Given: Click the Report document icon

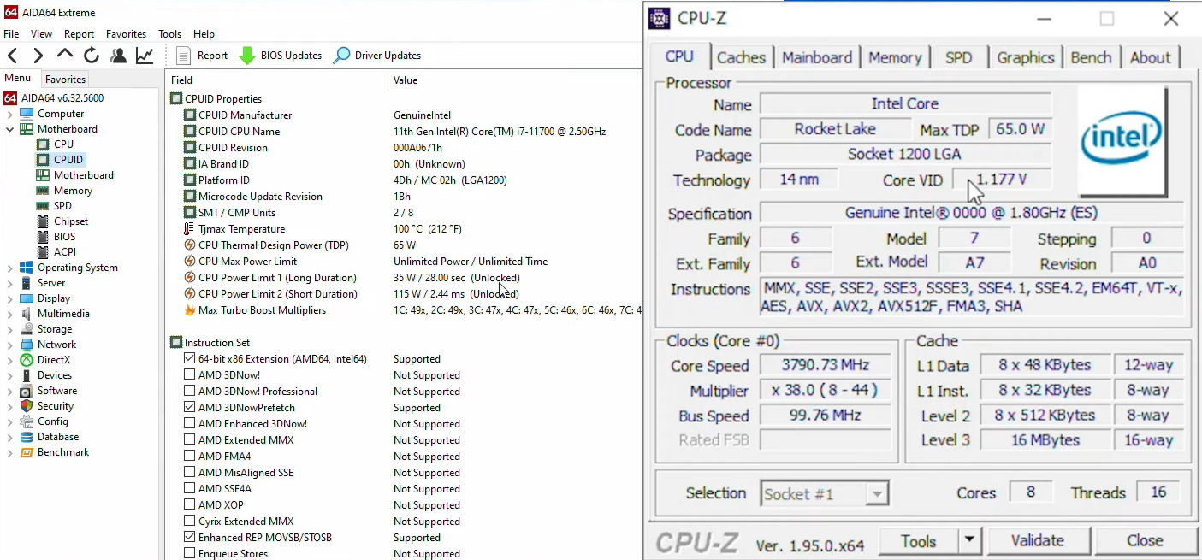Looking at the screenshot, I should pyautogui.click(x=183, y=54).
